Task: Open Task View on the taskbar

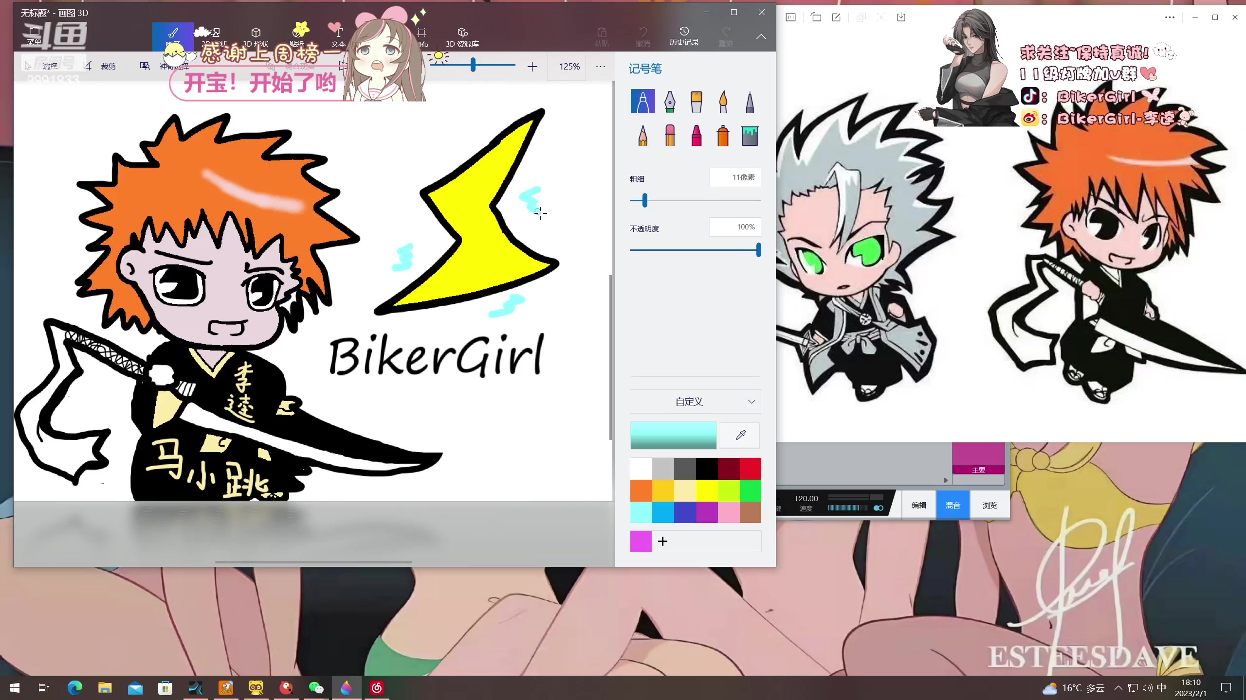Action: pyautogui.click(x=44, y=688)
